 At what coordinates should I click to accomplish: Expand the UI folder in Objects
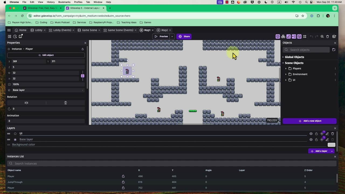pyautogui.click(x=286, y=80)
